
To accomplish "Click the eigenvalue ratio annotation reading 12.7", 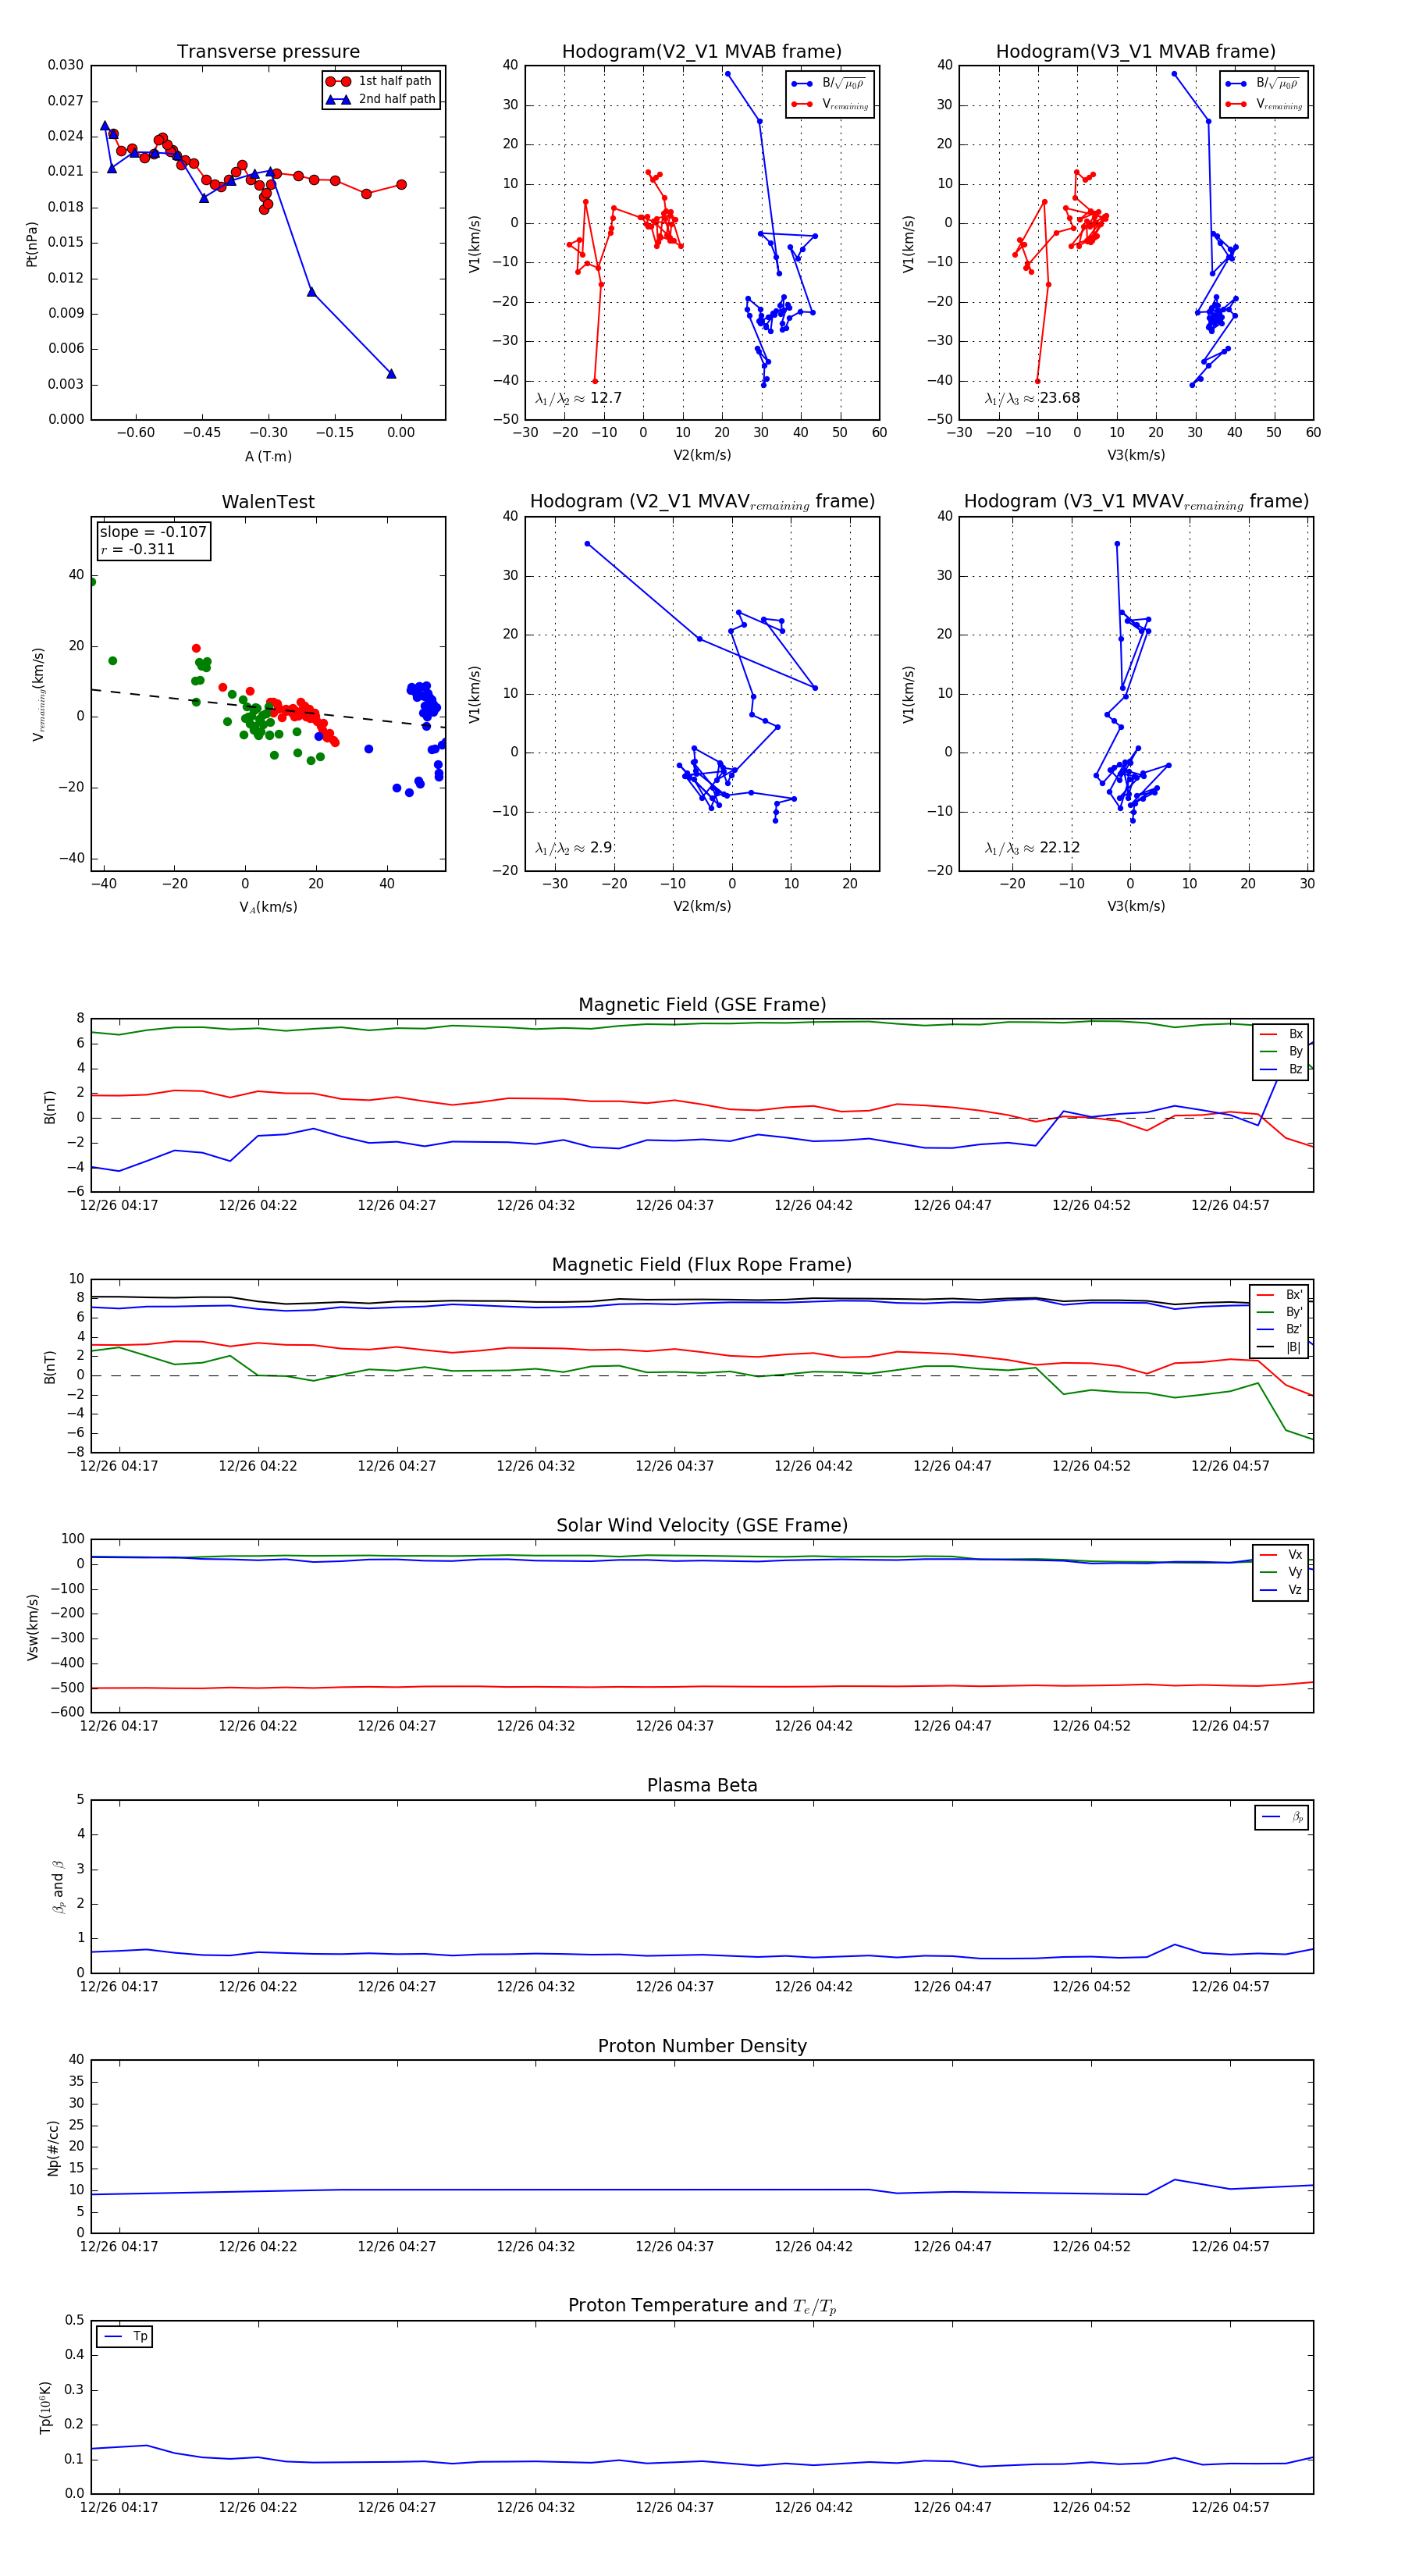I will [x=578, y=398].
